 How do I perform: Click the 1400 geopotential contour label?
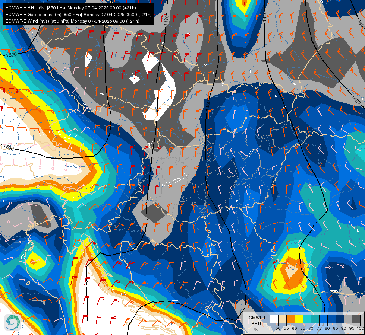(x=361, y=24)
